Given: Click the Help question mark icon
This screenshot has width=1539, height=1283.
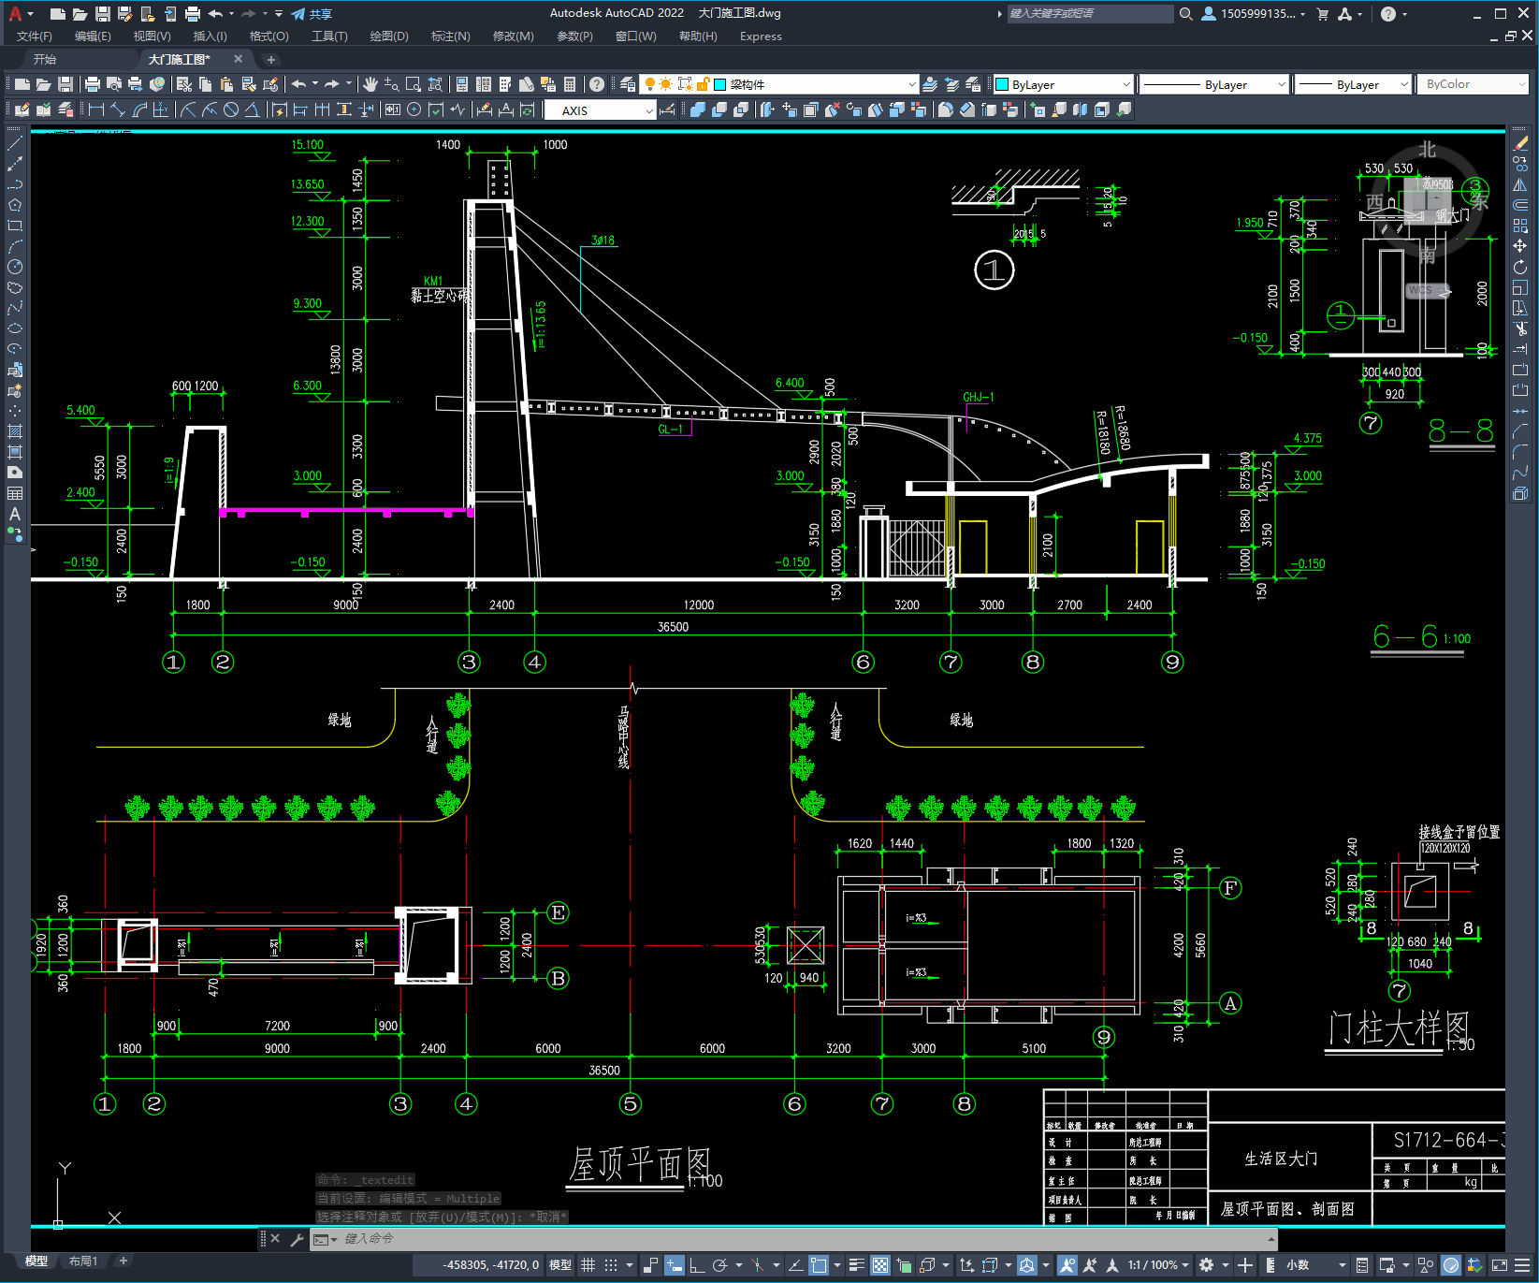Looking at the screenshot, I should [x=596, y=84].
